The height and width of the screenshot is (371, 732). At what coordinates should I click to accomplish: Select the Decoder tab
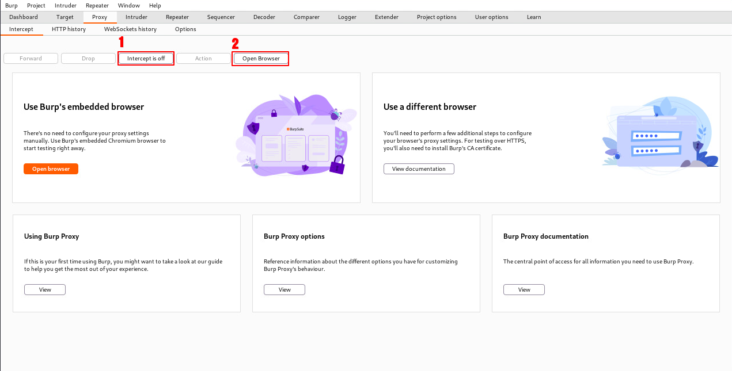[x=264, y=17]
